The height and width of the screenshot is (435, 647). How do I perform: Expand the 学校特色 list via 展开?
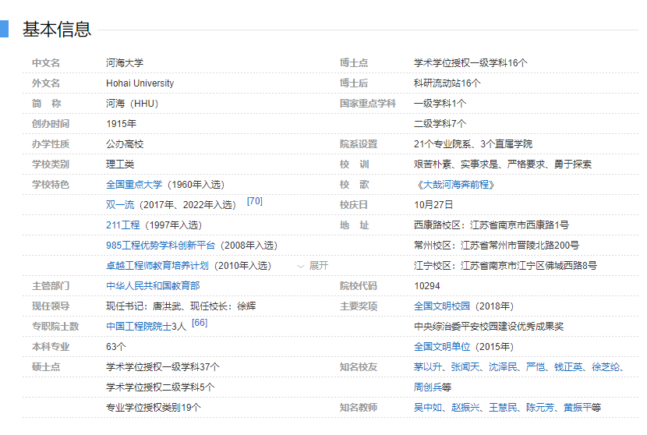coord(319,266)
